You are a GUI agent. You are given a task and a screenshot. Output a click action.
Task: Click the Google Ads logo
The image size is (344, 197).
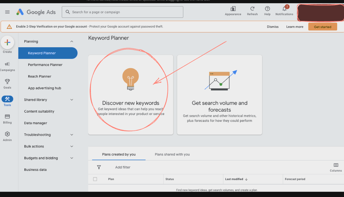click(36, 12)
